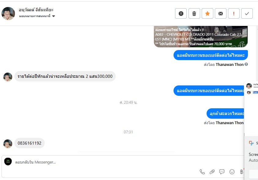Attach a file using paperclip icon

point(212,172)
